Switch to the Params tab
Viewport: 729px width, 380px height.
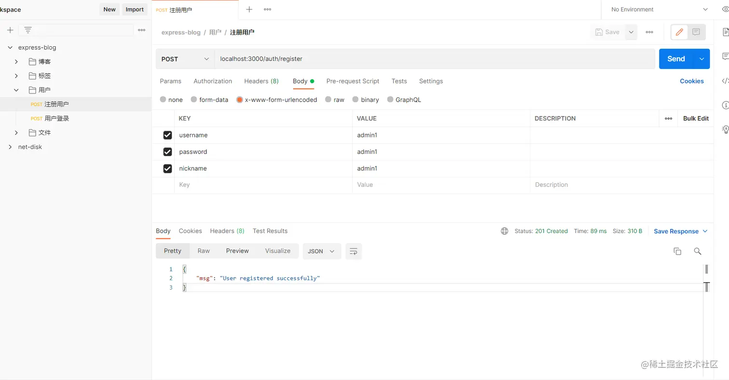click(171, 81)
